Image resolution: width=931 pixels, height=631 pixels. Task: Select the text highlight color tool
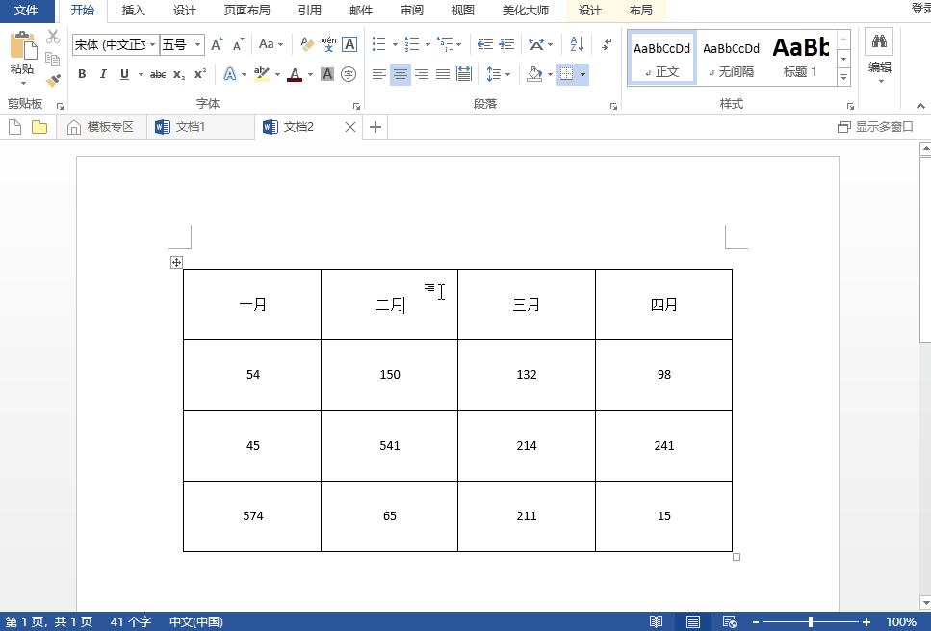(262, 74)
